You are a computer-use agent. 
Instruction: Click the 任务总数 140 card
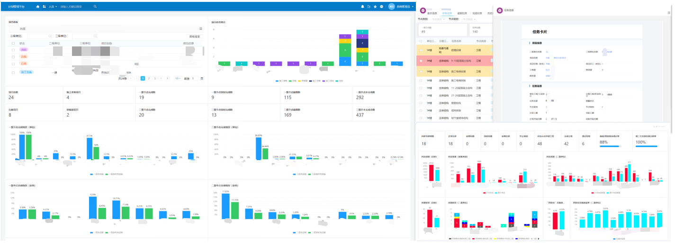click(481, 30)
